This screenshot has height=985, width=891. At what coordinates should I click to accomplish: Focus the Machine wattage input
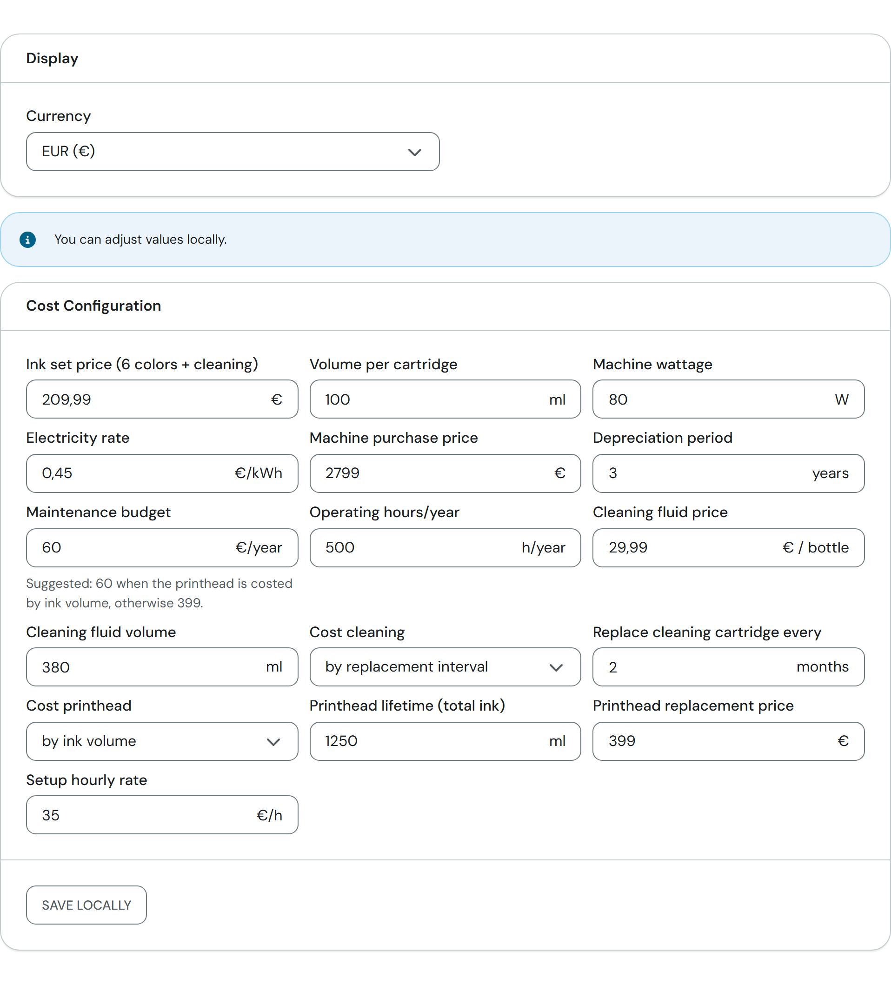click(728, 399)
